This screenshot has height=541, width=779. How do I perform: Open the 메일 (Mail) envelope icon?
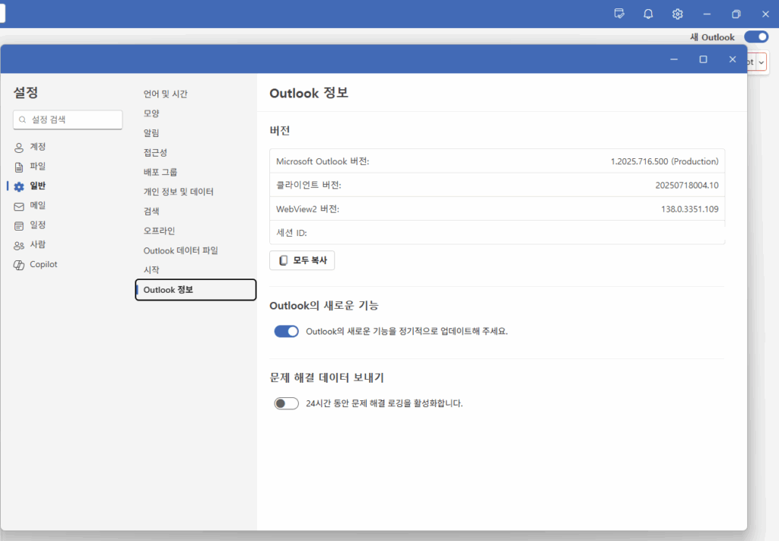19,206
